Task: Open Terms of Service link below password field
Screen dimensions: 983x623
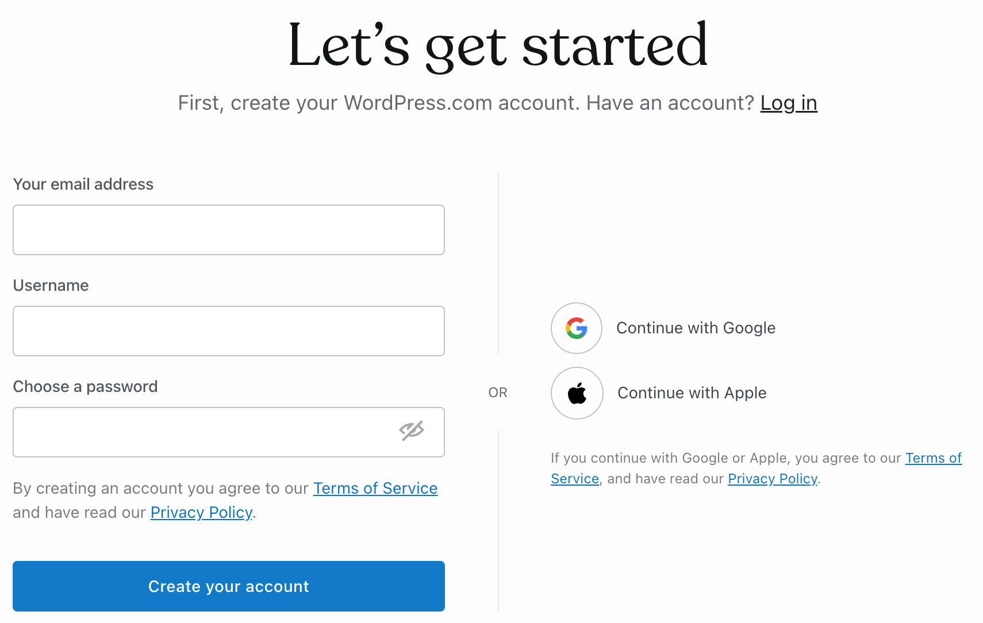Action: [x=375, y=489]
